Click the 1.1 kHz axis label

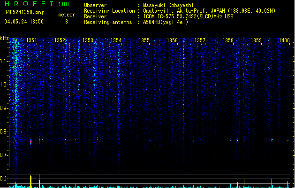click(x=4, y=61)
